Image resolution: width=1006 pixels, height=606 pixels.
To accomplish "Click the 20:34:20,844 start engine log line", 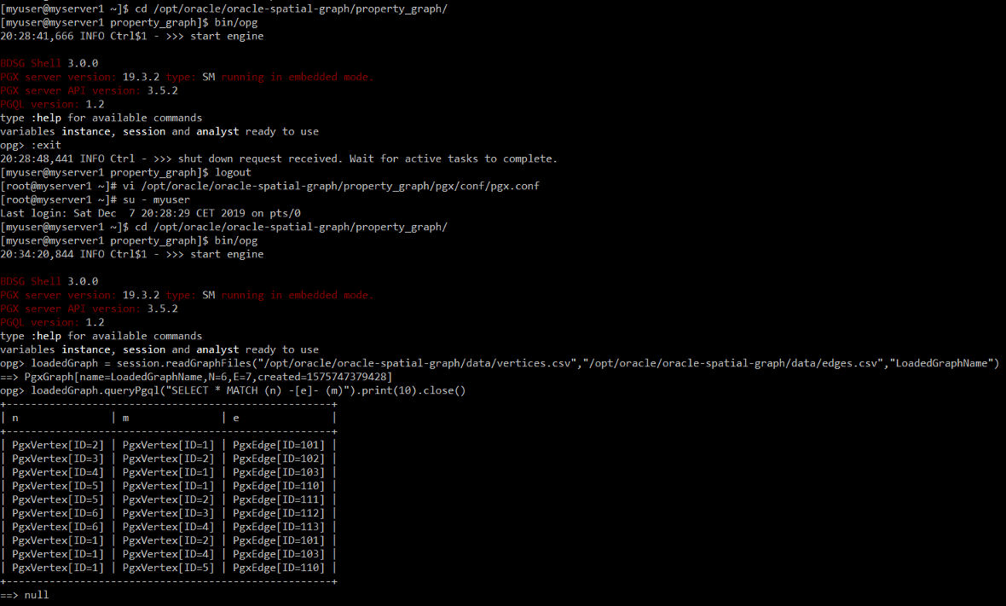I will click(131, 254).
